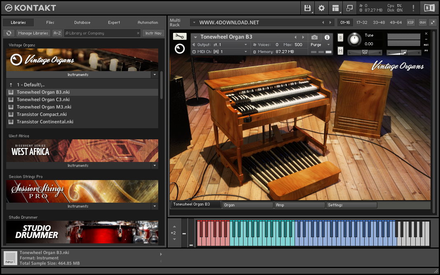Image resolution: width=440 pixels, height=275 pixels.
Task: Toggle the KSP script editor button
Action: click(x=411, y=23)
